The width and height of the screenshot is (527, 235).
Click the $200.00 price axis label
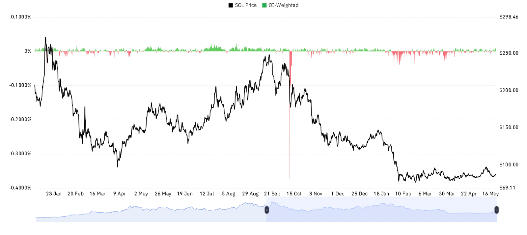[509, 90]
